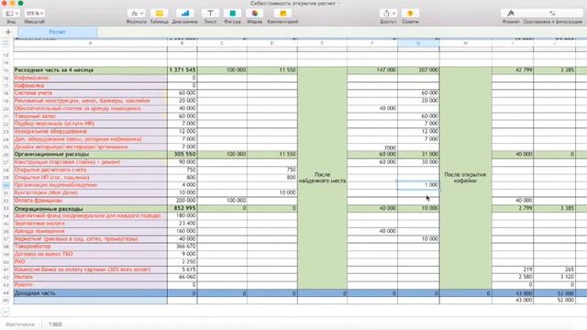
Task: Click the Советы (Tips) toolbar icon
Action: point(410,14)
